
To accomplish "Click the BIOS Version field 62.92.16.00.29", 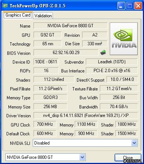I will pos(66,53).
